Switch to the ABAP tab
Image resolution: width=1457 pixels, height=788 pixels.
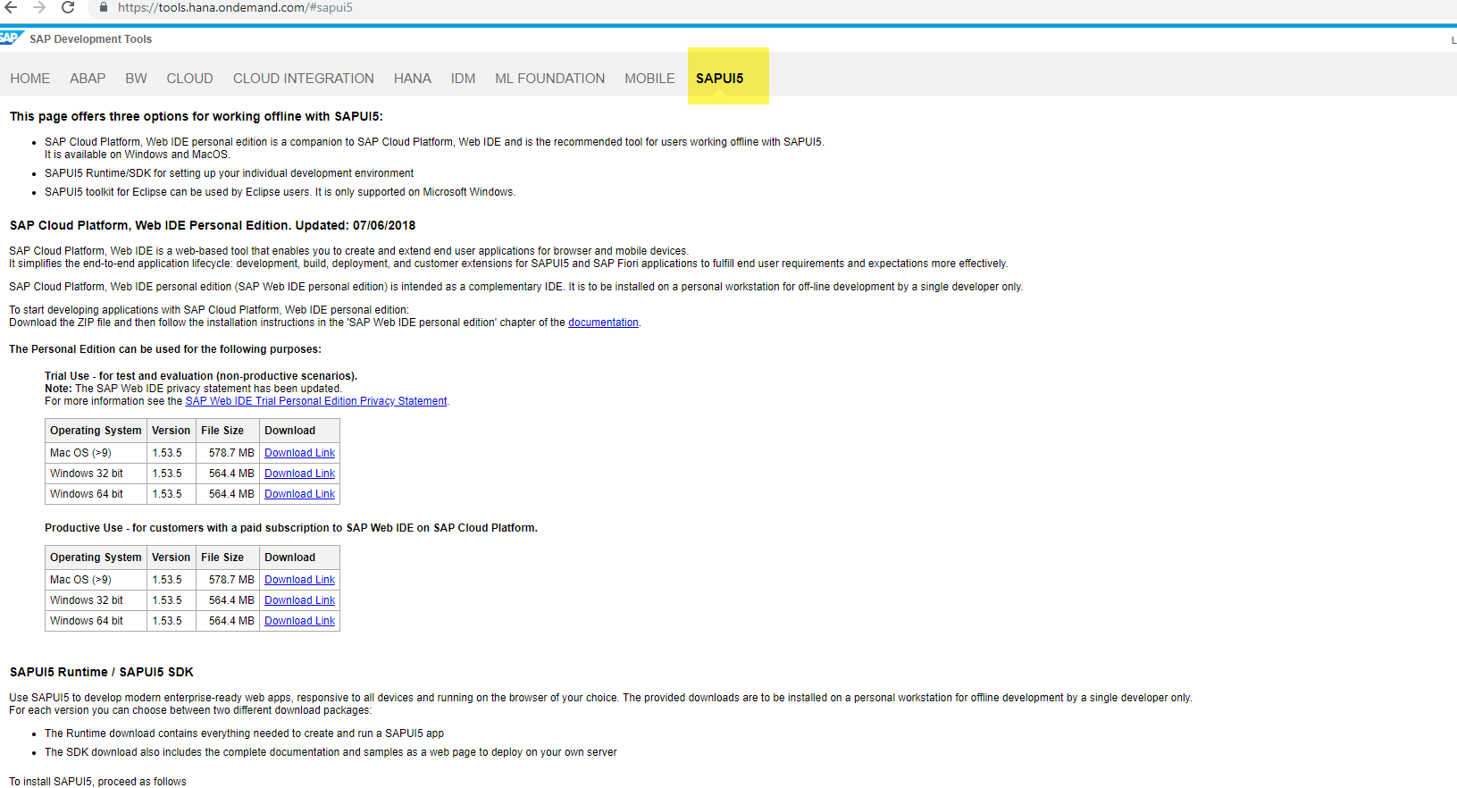88,79
